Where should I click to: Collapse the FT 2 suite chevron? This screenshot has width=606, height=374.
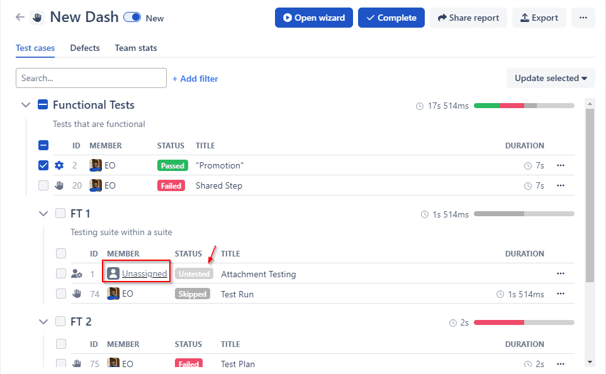pyautogui.click(x=43, y=322)
